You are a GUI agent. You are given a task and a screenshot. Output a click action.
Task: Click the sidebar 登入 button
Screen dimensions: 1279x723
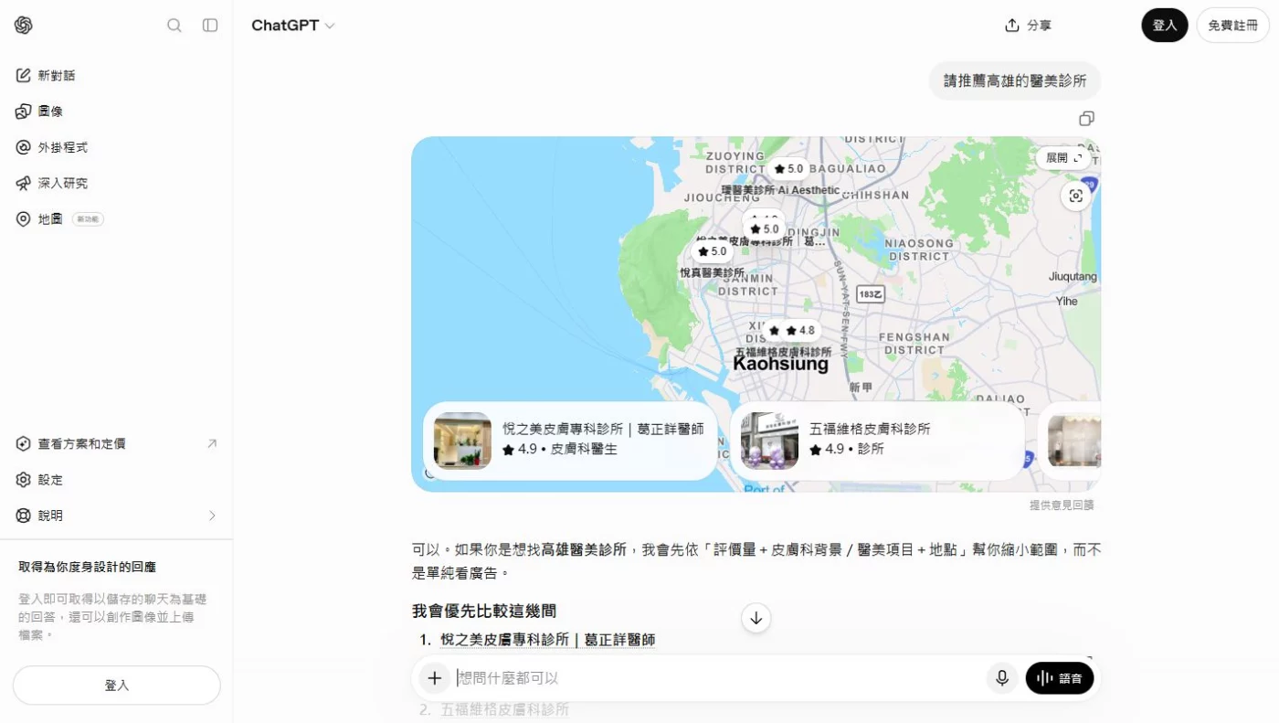tap(117, 686)
